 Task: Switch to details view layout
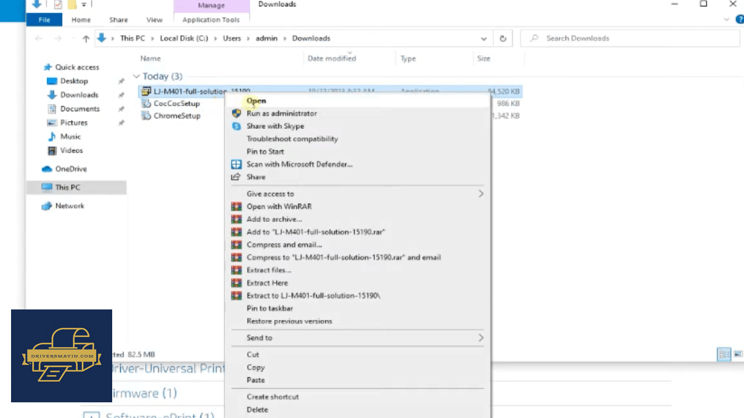coord(724,354)
